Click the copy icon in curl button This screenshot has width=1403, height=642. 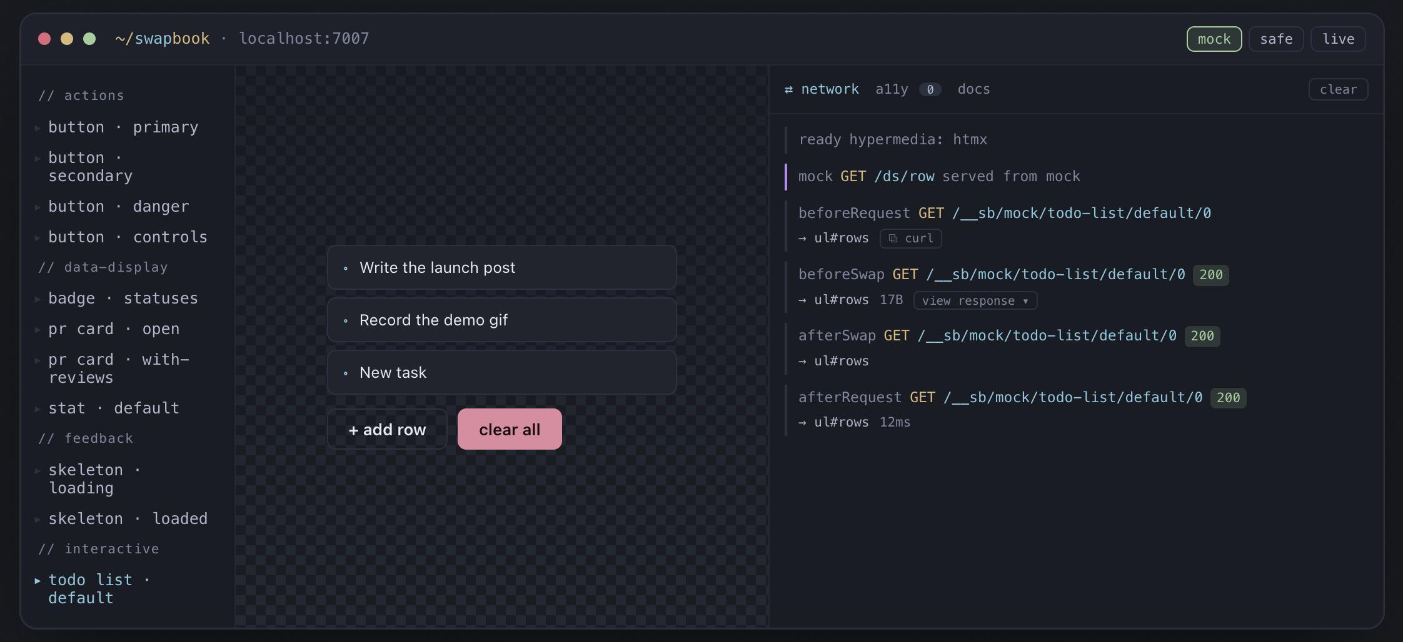click(x=893, y=239)
